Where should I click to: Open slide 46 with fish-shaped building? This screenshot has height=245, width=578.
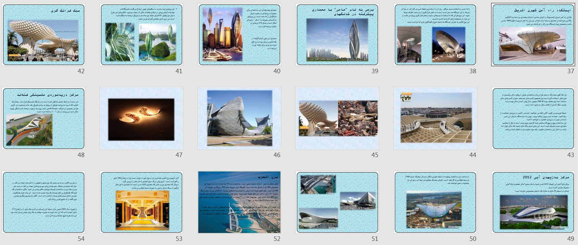pos(239,118)
